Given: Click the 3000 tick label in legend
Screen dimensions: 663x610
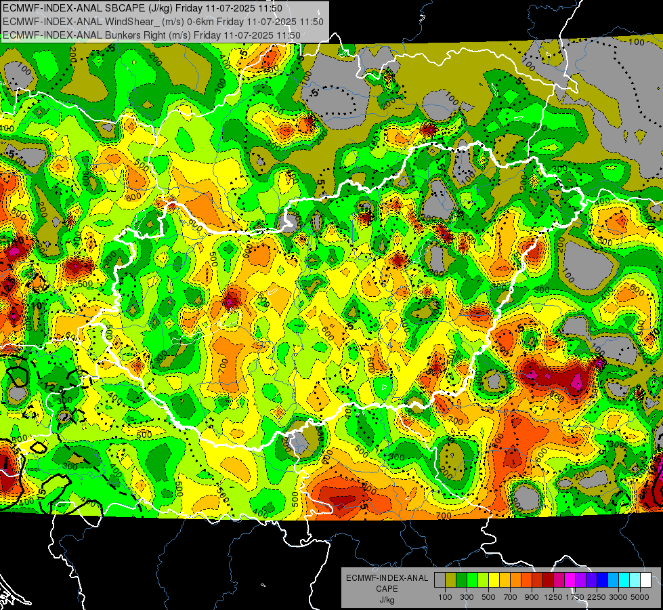Looking at the screenshot, I should tap(618, 597).
